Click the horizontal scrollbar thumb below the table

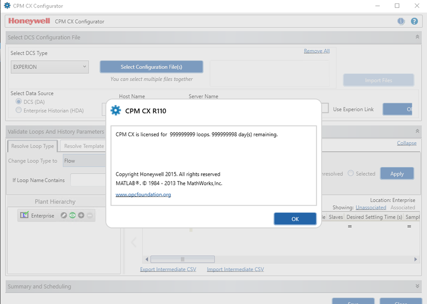(182, 259)
